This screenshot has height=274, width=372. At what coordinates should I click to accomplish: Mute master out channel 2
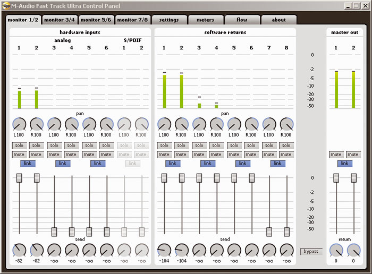[353, 155]
